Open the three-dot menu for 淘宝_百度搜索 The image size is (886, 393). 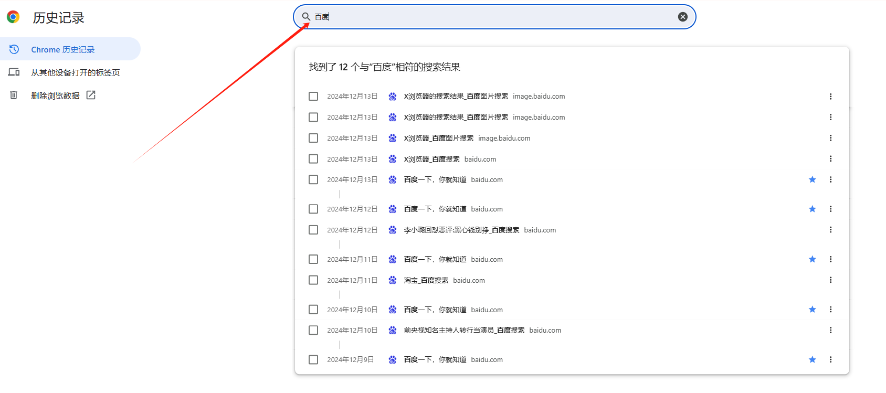click(830, 280)
